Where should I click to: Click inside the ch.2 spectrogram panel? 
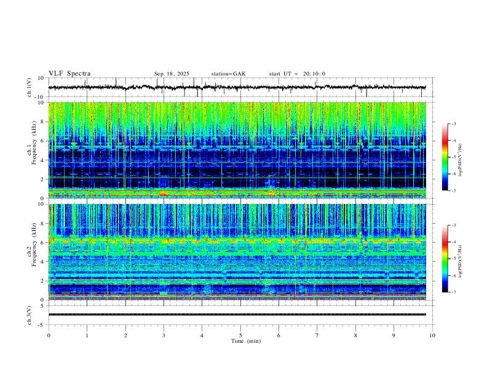point(237,252)
